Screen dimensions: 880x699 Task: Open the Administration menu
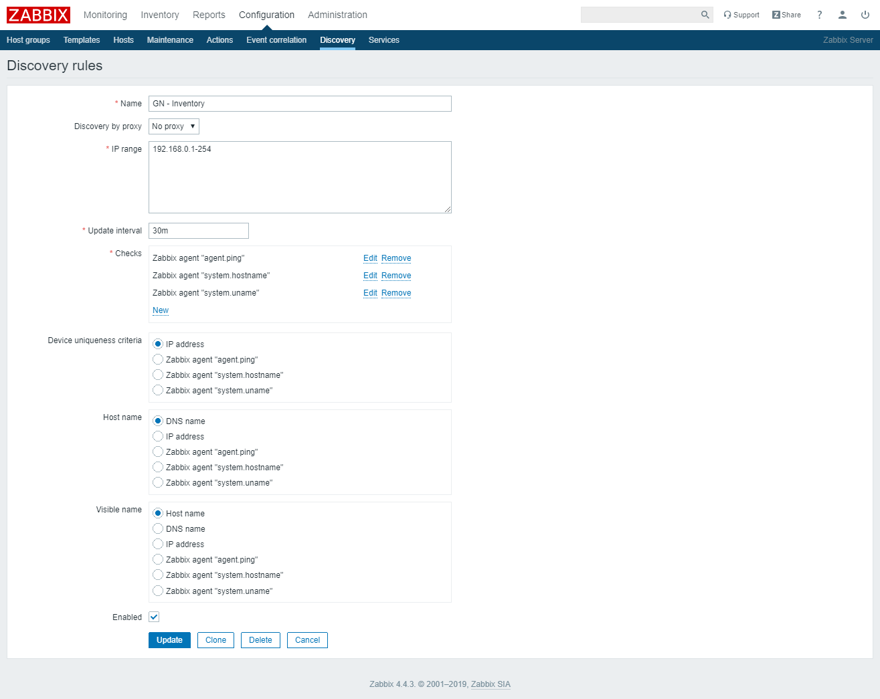pos(337,15)
